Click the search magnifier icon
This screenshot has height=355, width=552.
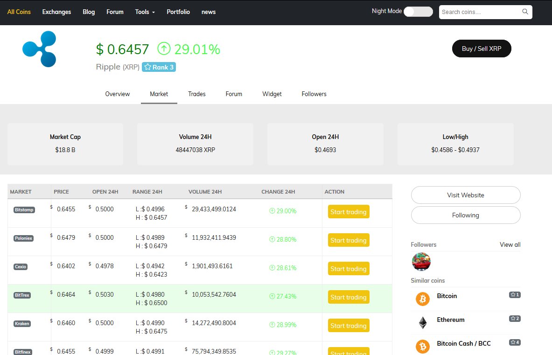point(525,12)
